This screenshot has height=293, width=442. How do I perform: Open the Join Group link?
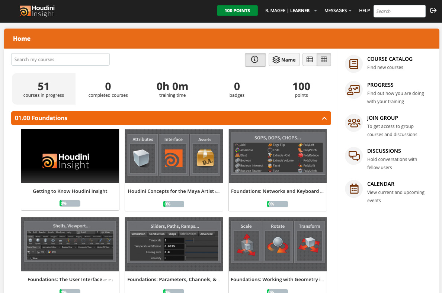point(382,118)
